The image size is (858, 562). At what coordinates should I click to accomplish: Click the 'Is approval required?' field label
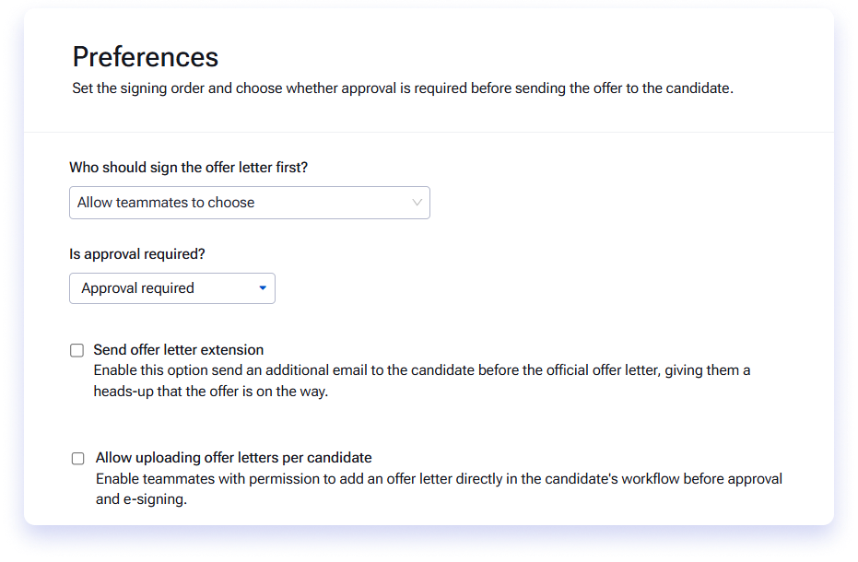point(137,254)
